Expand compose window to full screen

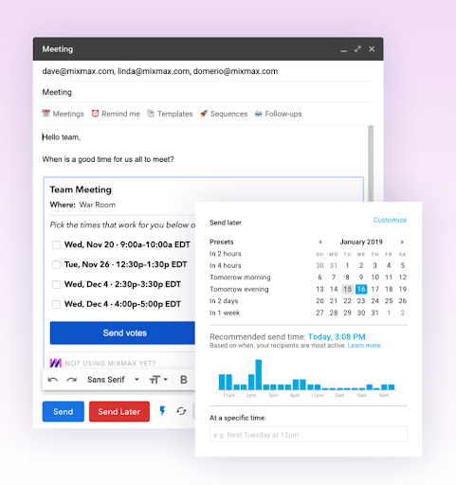pos(357,49)
